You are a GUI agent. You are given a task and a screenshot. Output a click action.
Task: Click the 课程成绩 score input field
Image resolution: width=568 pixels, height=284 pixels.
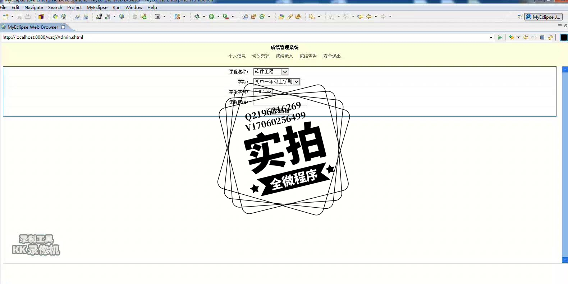pyautogui.click(x=280, y=102)
